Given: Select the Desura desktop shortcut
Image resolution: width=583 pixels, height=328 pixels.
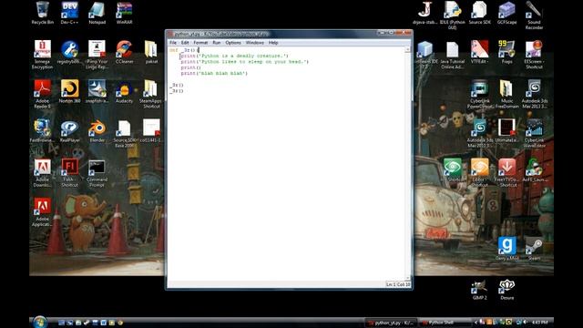Looking at the screenshot, I should (x=506, y=290).
